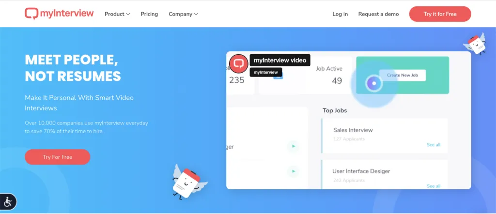Click the winged mascot near top right
Image resolution: width=496 pixels, height=214 pixels.
[475, 44]
